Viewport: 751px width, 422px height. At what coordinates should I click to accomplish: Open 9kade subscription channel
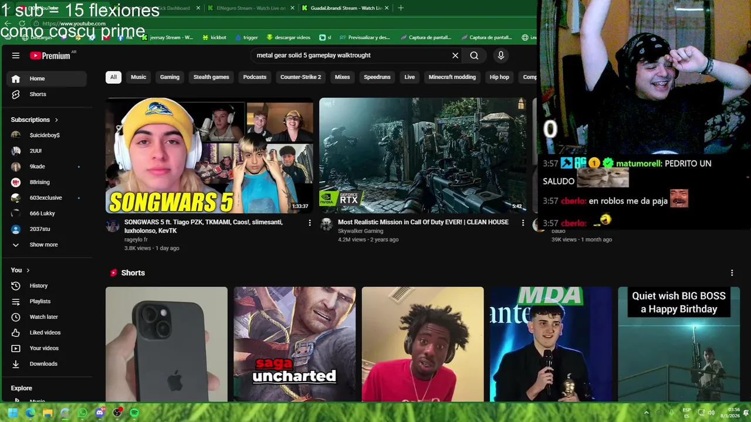click(x=45, y=166)
